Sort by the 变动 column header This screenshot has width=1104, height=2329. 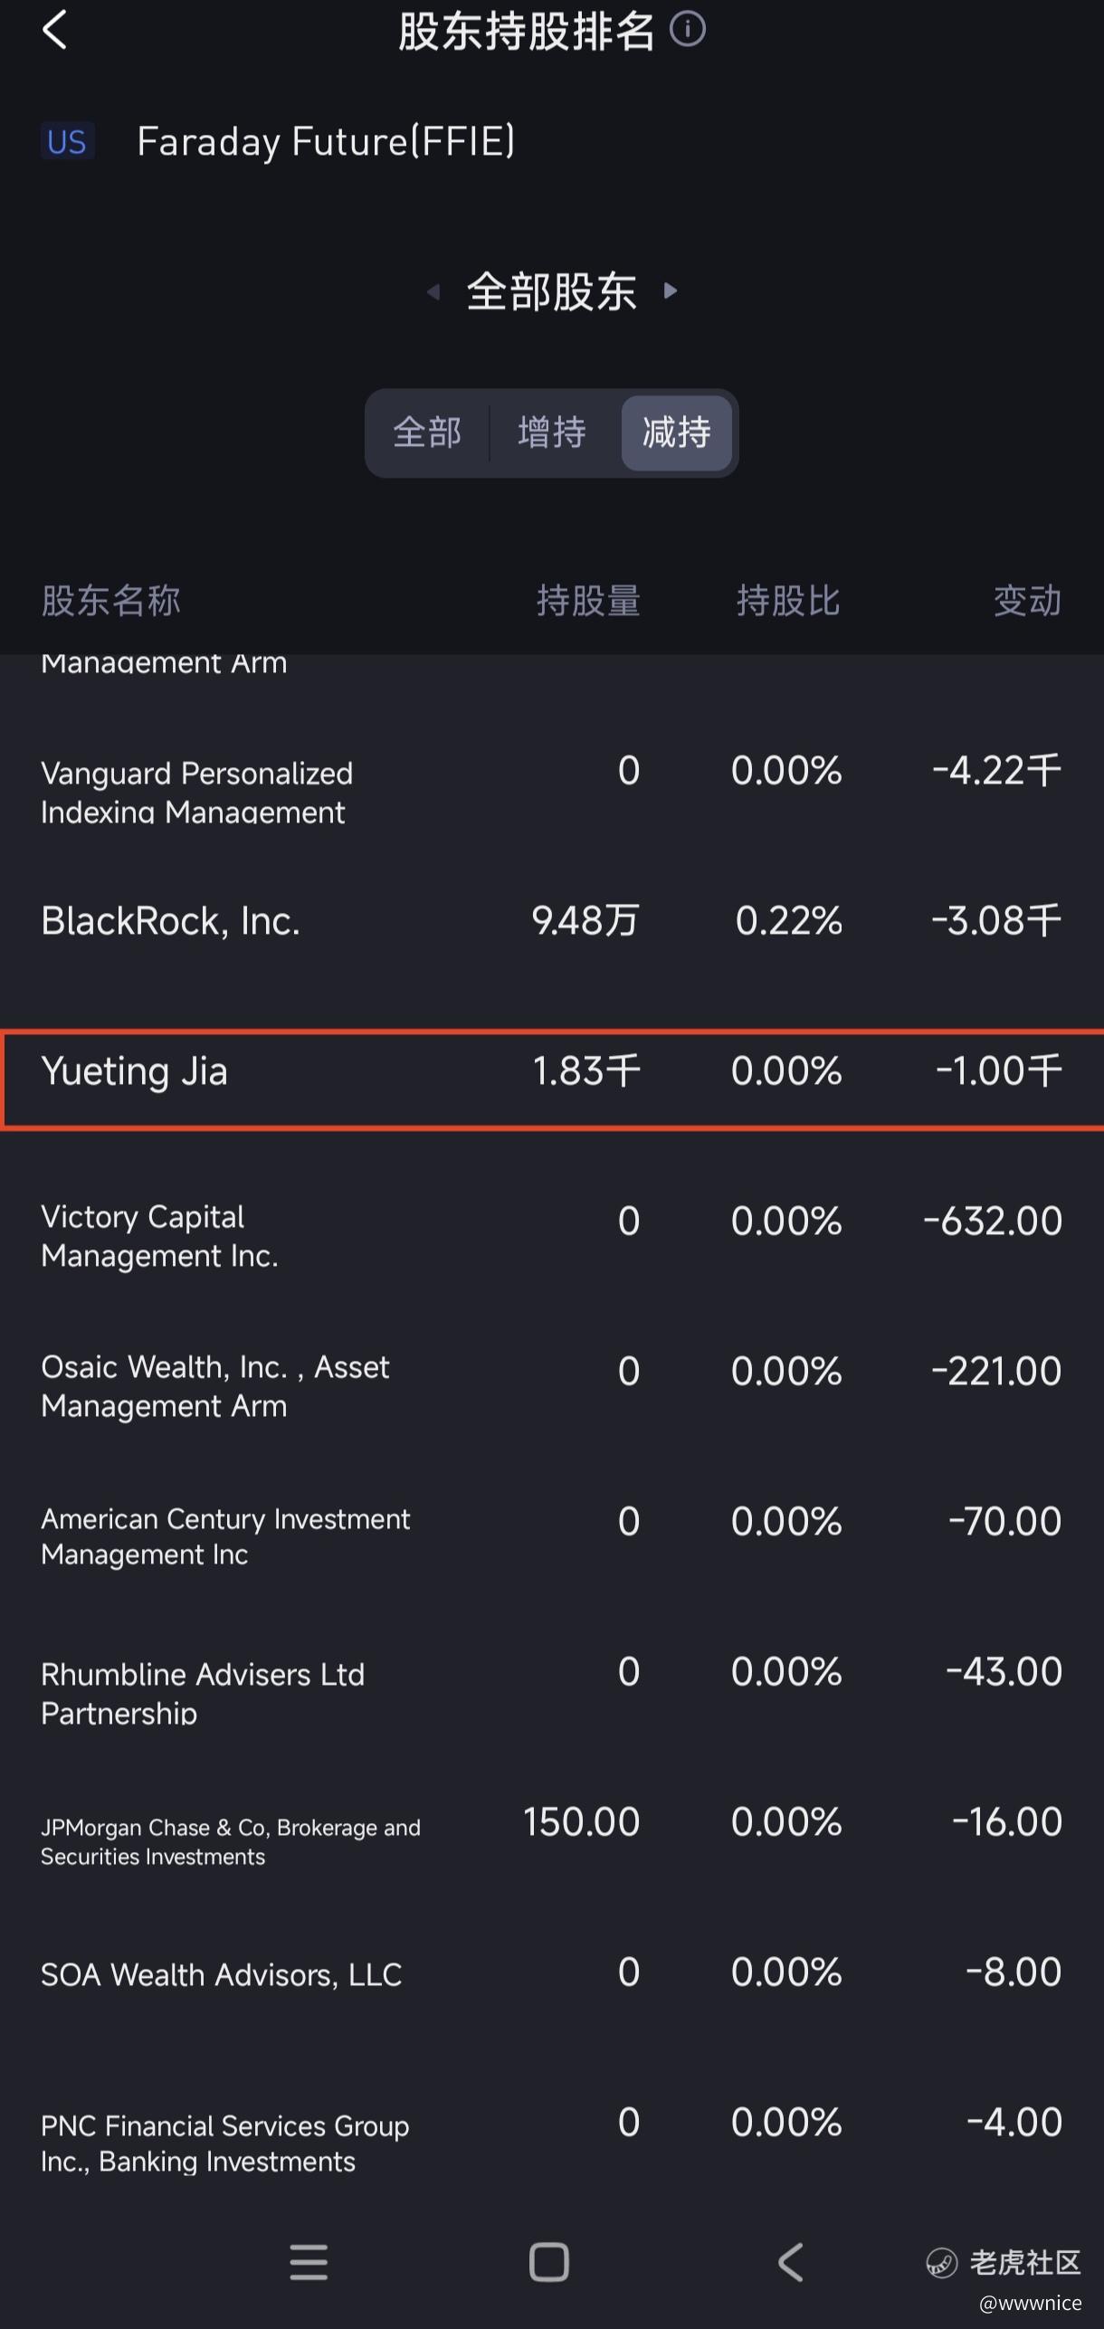coord(1027,600)
